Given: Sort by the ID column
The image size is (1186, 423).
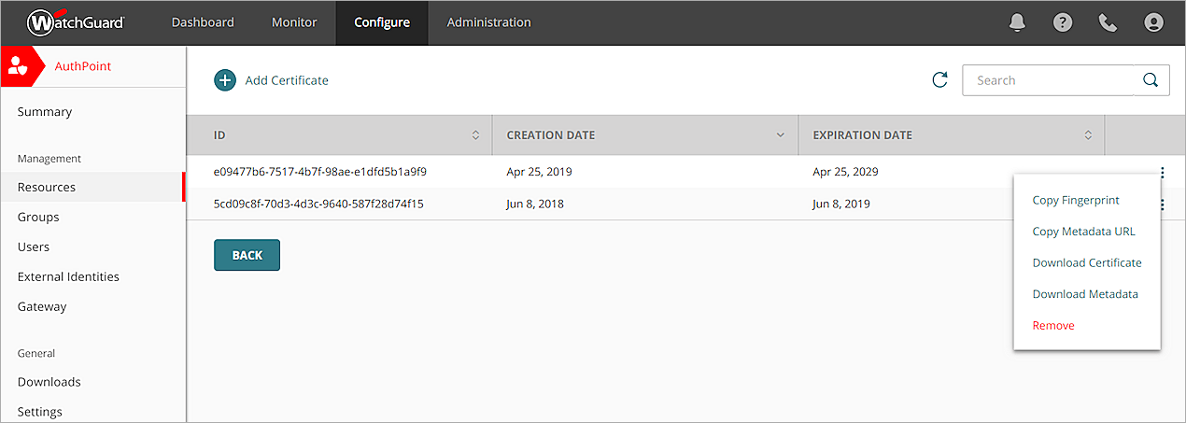Looking at the screenshot, I should (475, 135).
